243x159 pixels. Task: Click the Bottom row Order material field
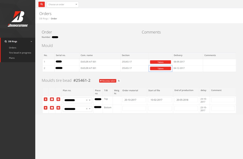click(134, 108)
